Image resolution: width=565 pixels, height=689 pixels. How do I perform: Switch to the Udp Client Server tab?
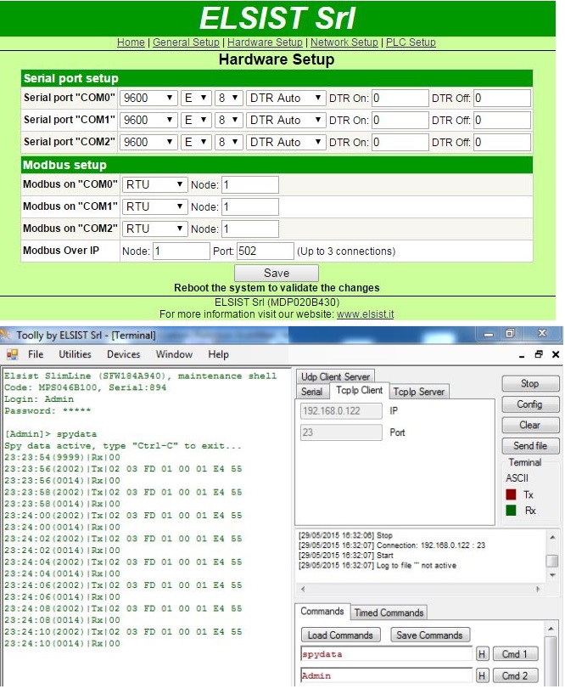click(x=335, y=376)
